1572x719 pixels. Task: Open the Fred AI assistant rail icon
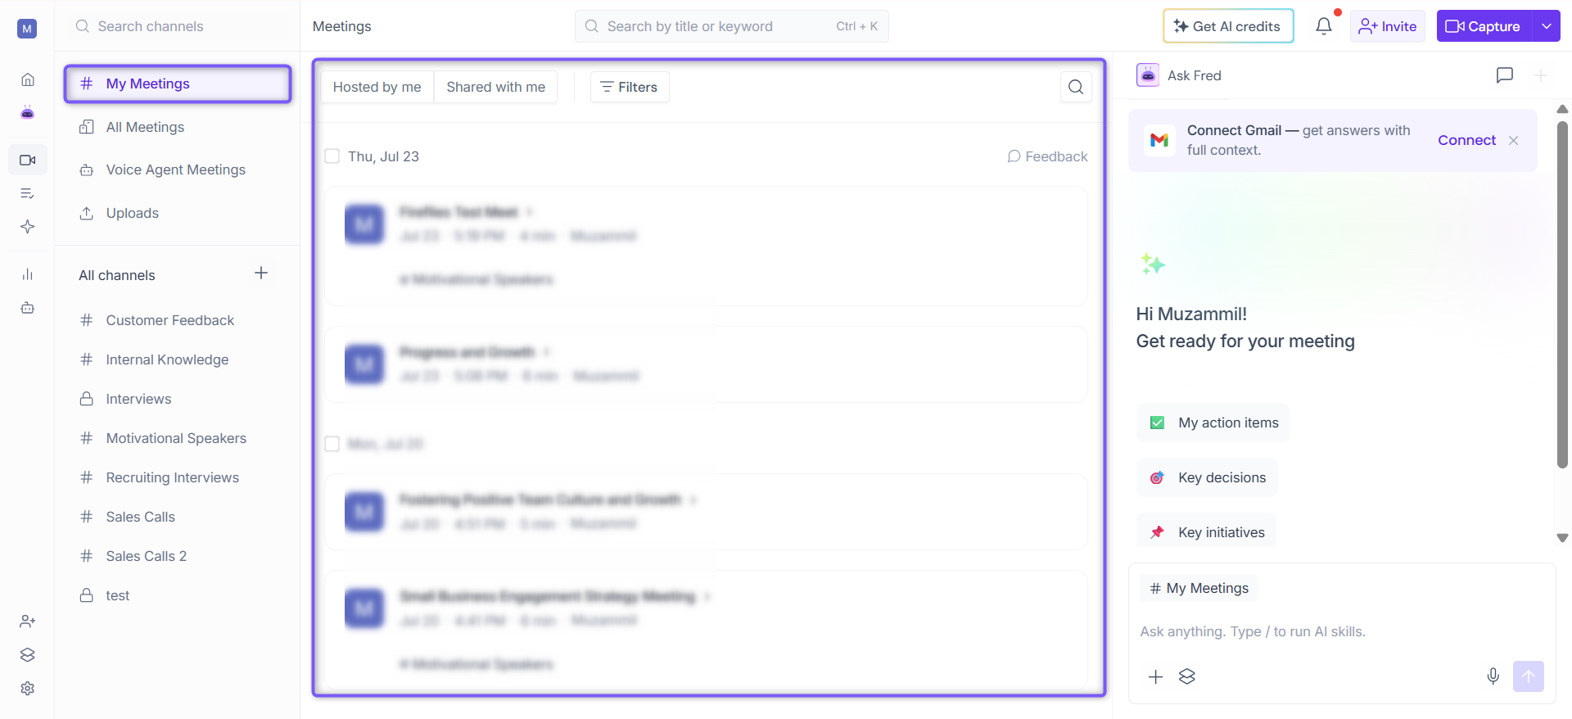[x=27, y=113]
